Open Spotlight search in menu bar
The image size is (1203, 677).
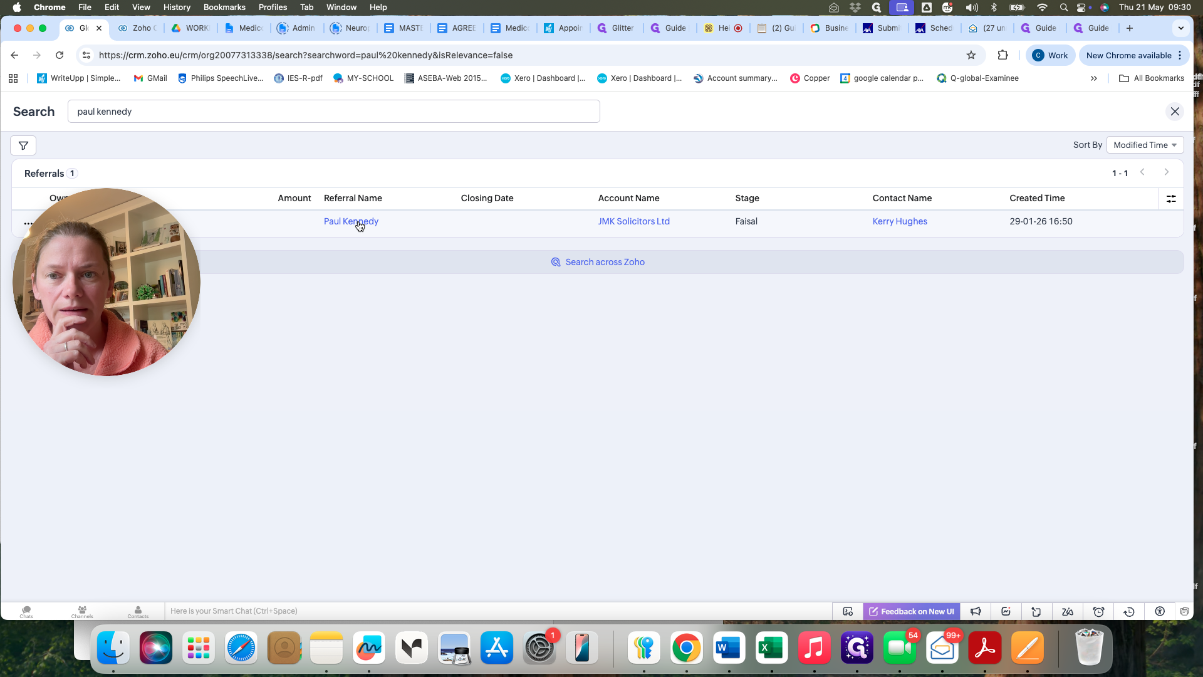pos(1063,8)
